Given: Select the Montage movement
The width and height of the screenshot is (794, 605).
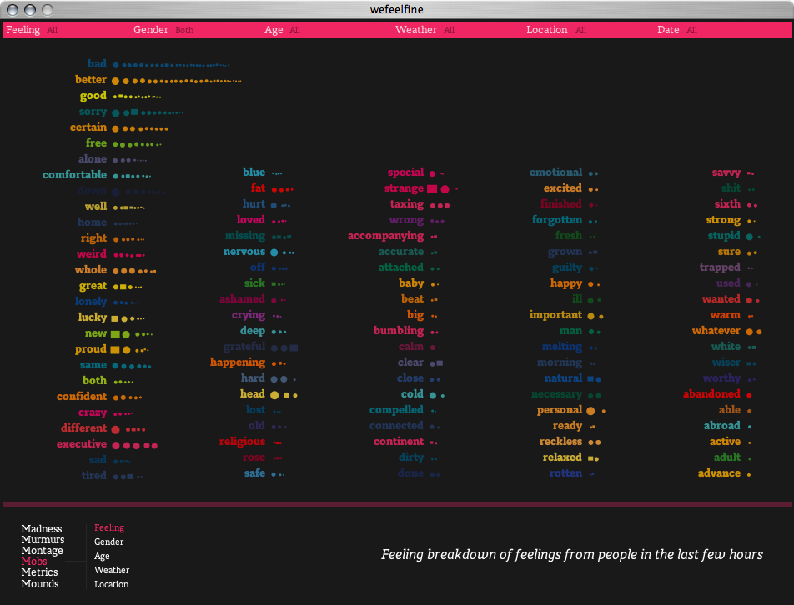Looking at the screenshot, I should tap(42, 551).
